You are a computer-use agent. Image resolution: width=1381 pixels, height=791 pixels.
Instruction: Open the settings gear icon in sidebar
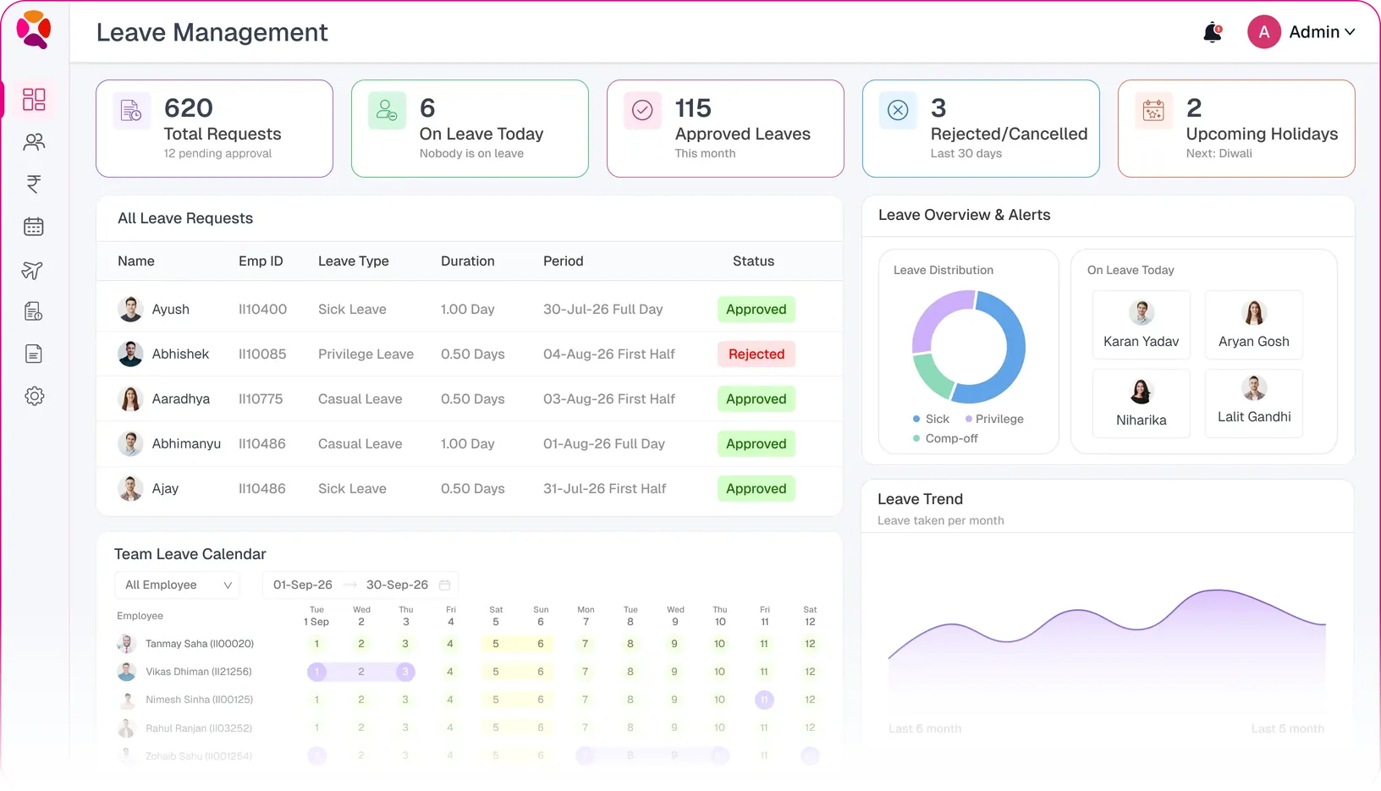tap(34, 396)
